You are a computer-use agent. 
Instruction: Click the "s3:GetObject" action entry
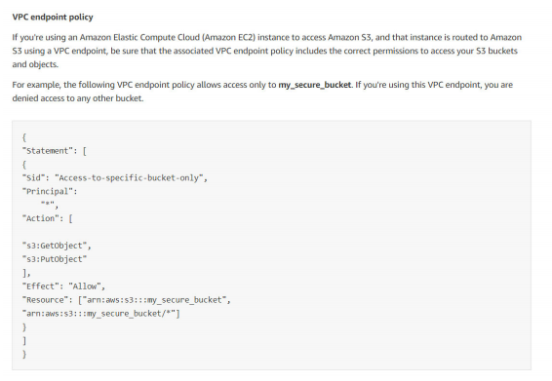[57, 246]
